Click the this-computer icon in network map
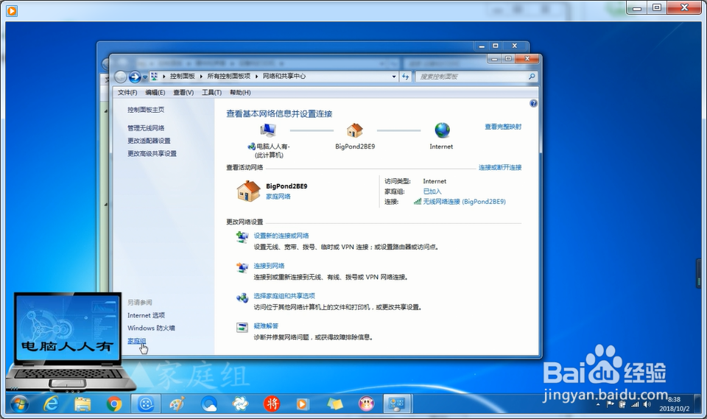Screen dimensions: 707x419 click(268, 130)
